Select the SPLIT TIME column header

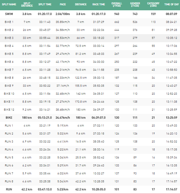tap(45, 4)
